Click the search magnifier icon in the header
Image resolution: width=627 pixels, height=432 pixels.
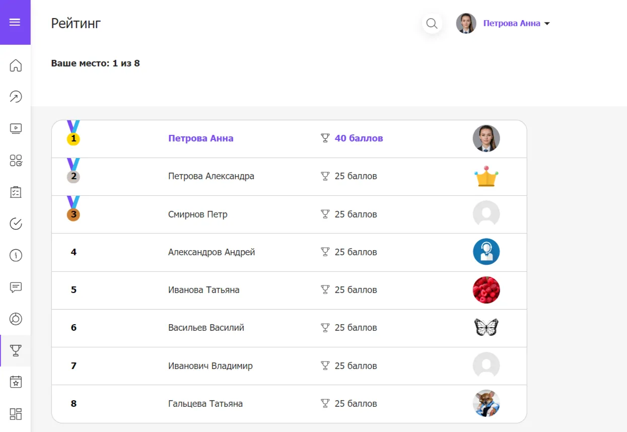coord(432,23)
